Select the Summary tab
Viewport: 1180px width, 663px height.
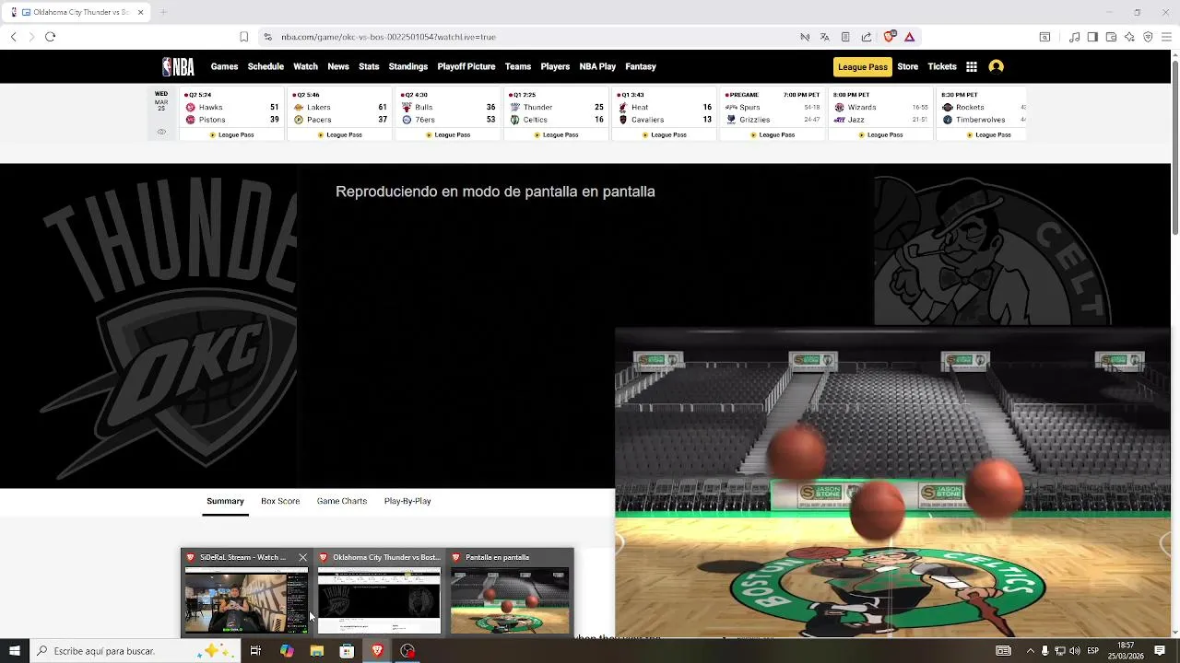[x=225, y=501]
